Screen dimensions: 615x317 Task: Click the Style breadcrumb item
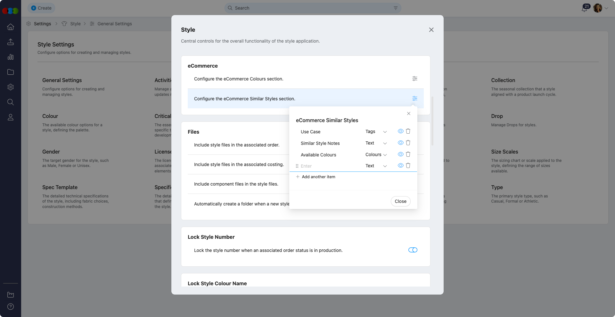click(x=75, y=24)
